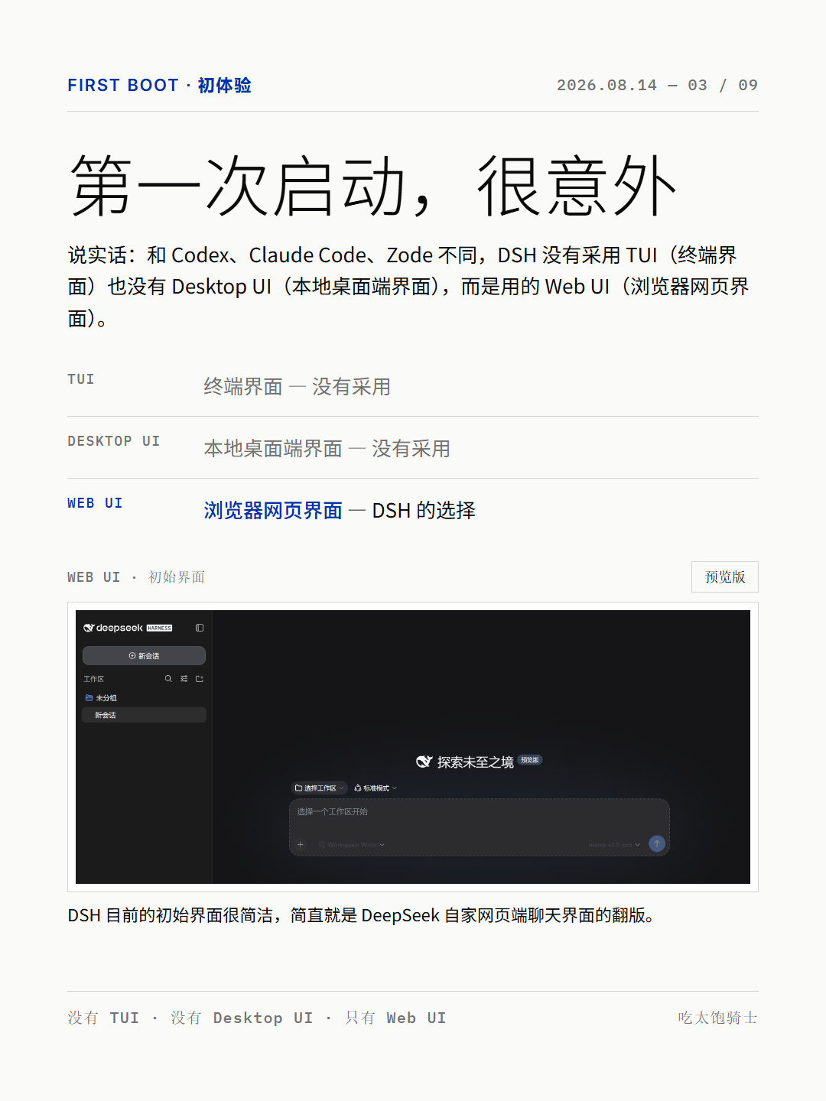Open the Workspace Write permission dropdown
This screenshot has height=1101, width=826.
352,845
